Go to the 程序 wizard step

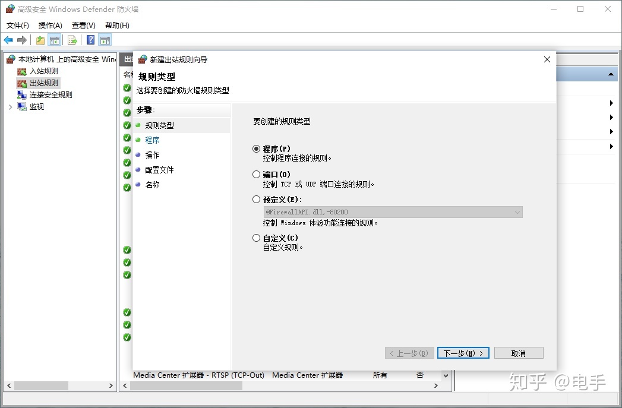(152, 140)
